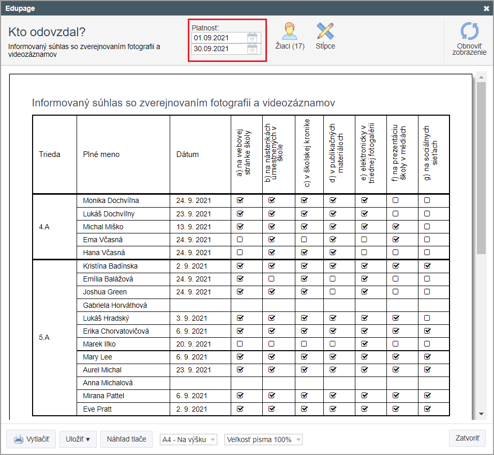Select the name Anna Michalová

coord(108,383)
